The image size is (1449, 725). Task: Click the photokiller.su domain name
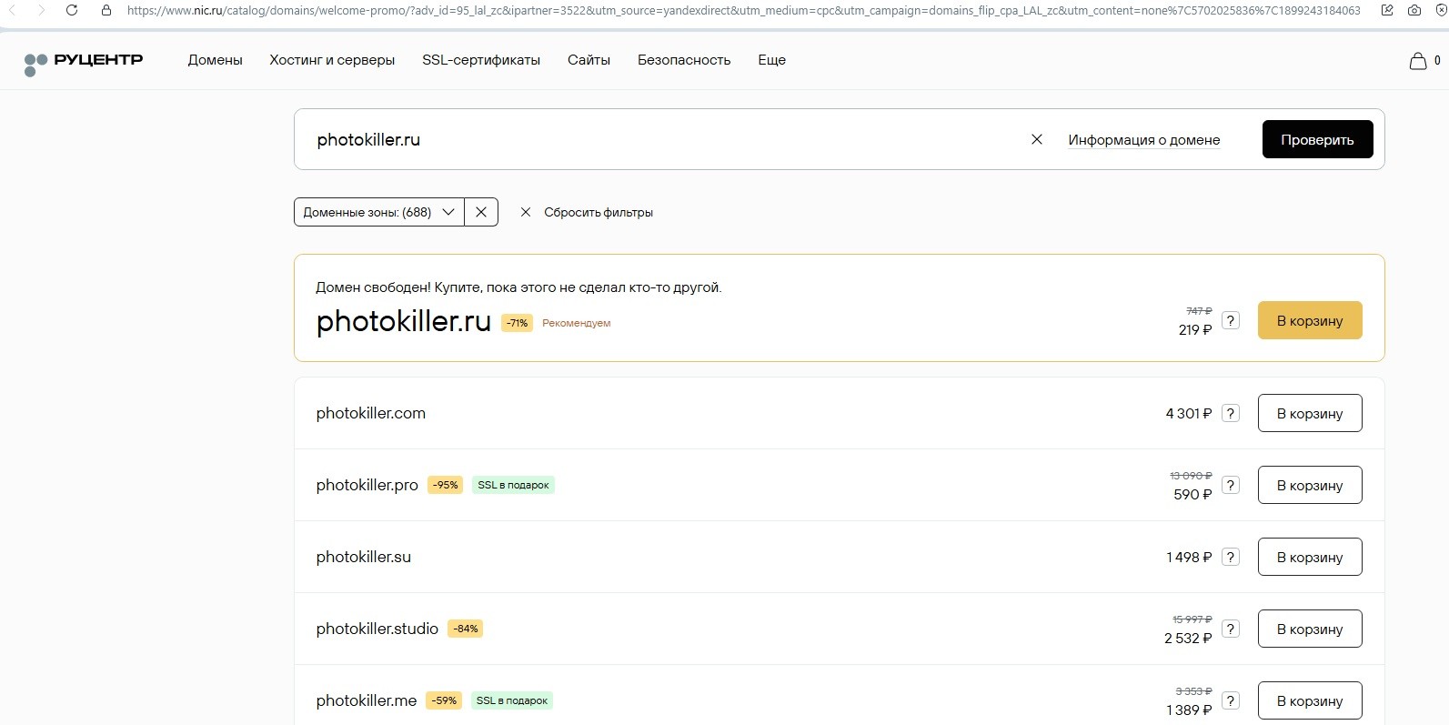364,557
